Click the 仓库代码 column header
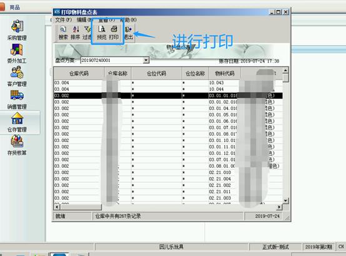This screenshot has height=256, width=346. [x=79, y=73]
